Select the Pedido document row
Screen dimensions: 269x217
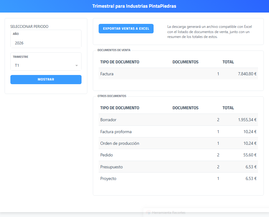[178, 155]
